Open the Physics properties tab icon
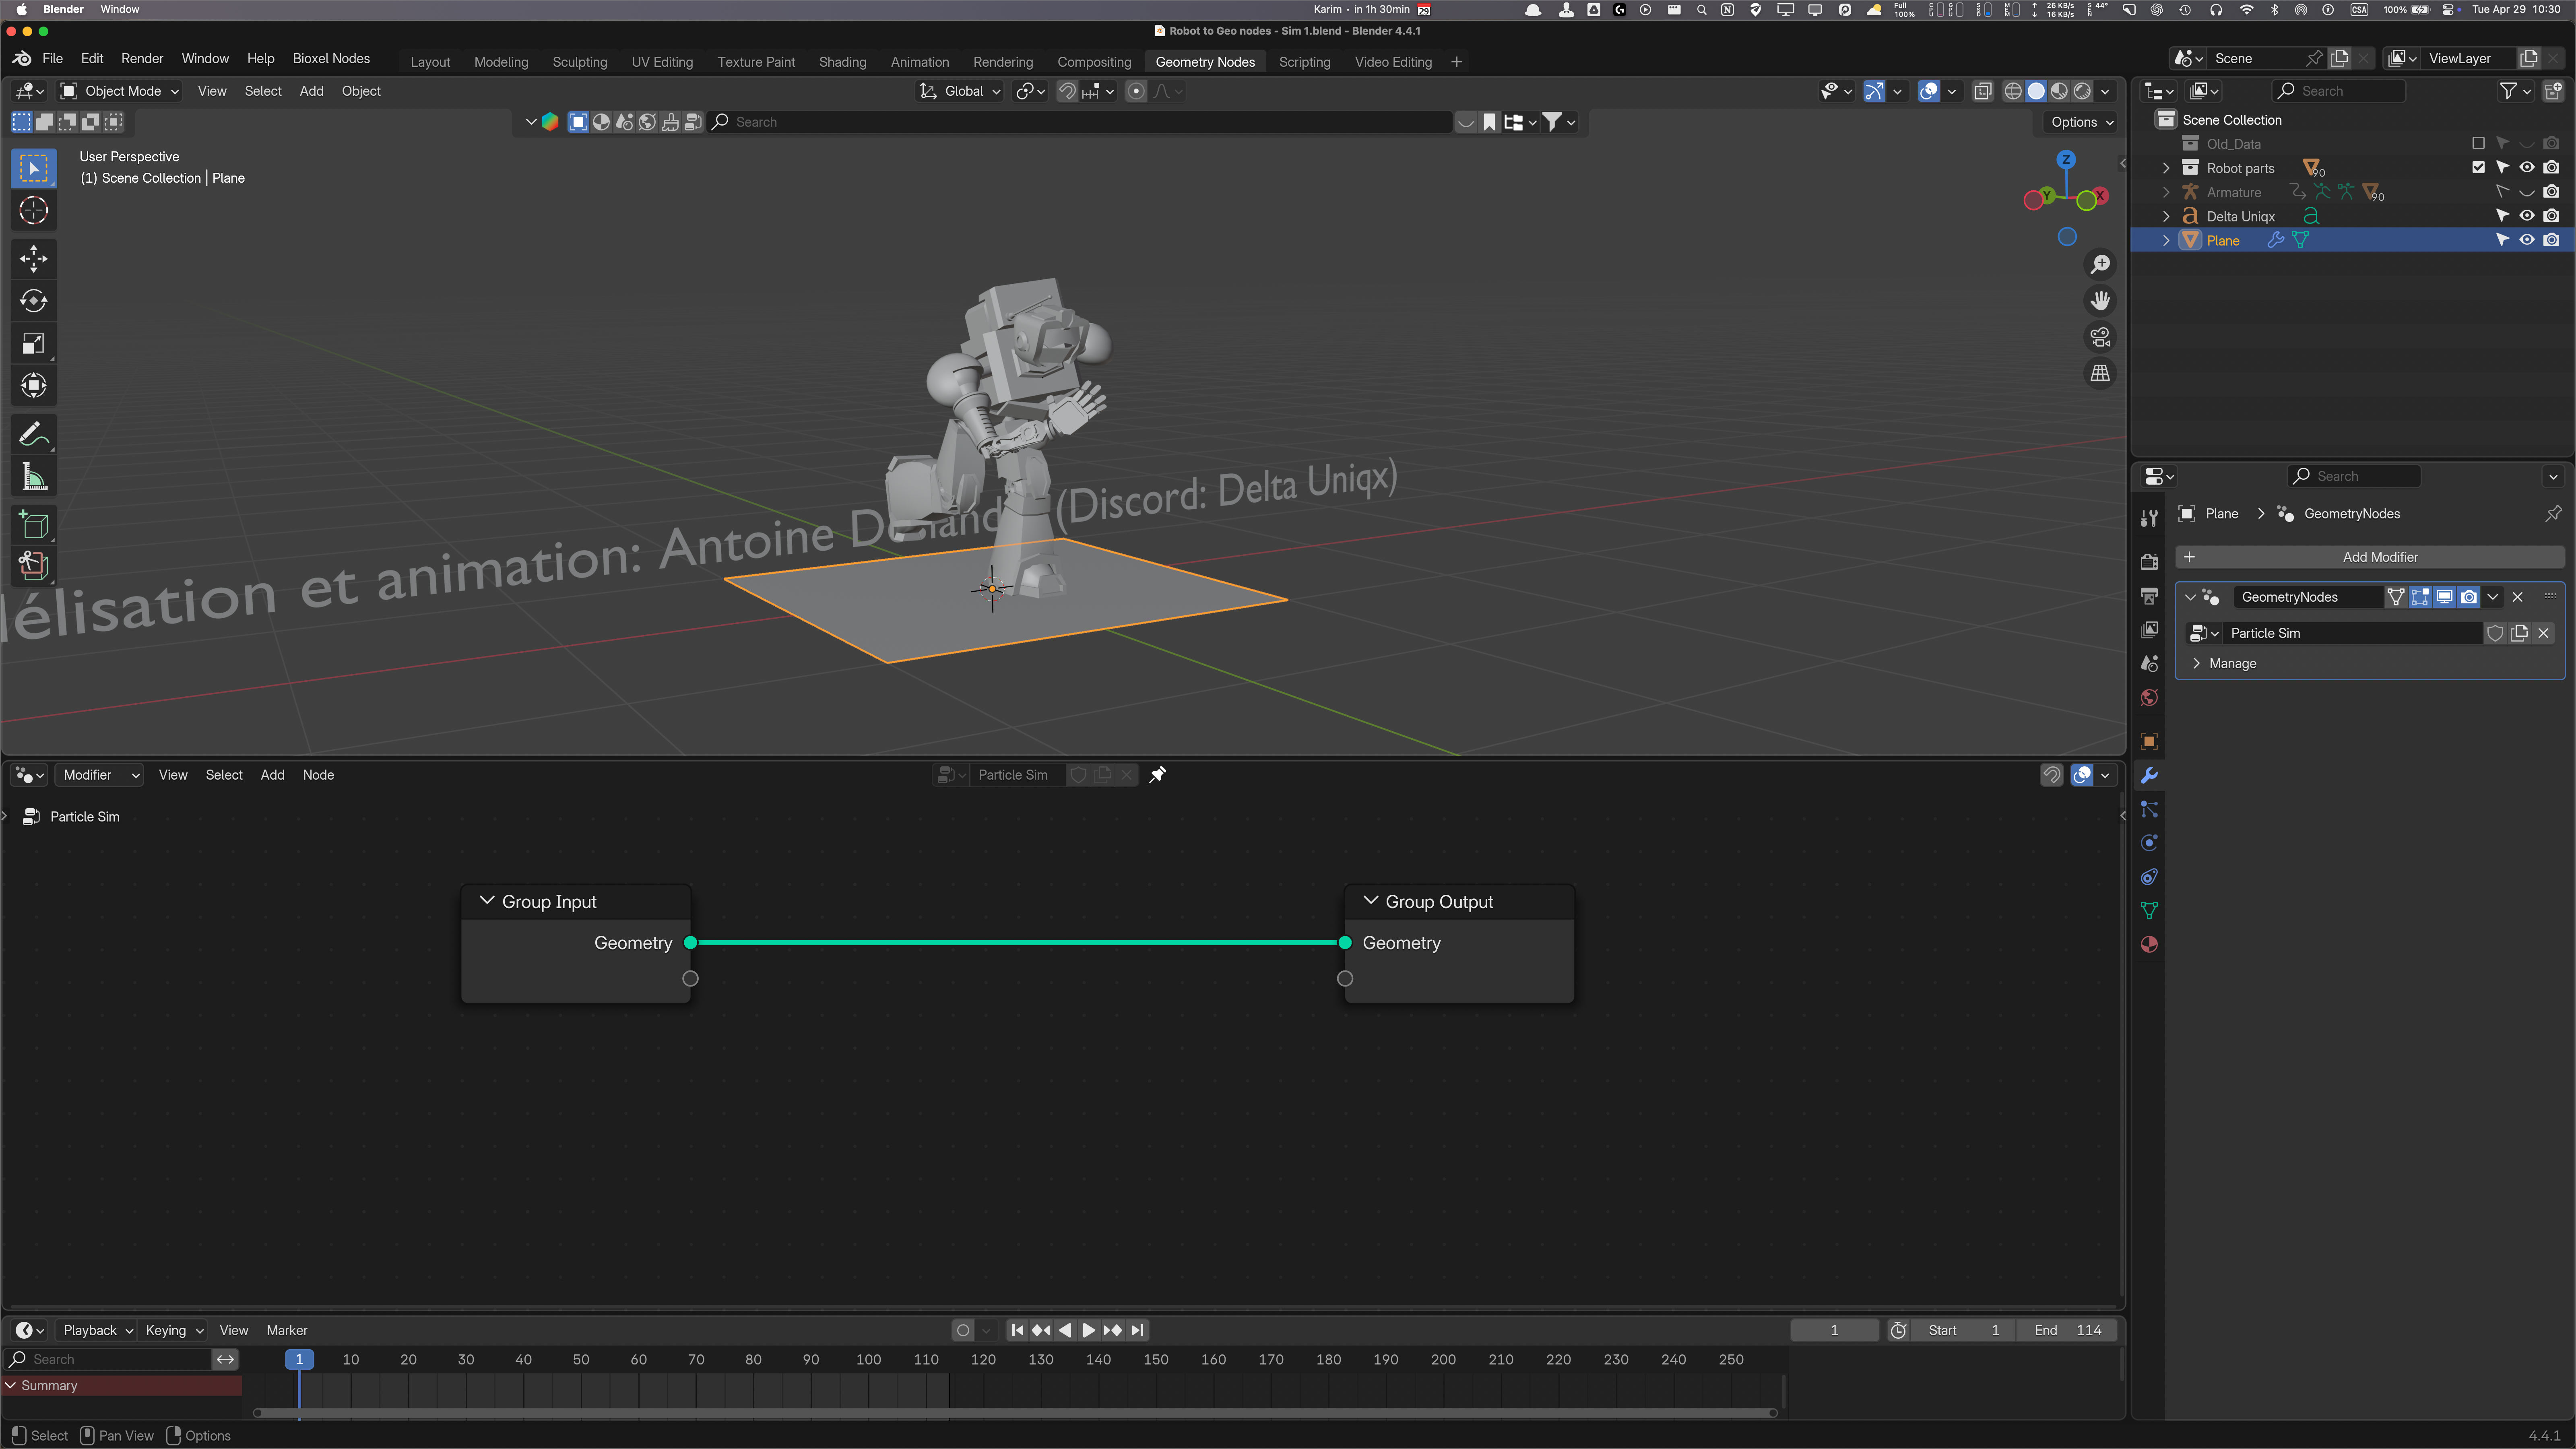 2149,843
